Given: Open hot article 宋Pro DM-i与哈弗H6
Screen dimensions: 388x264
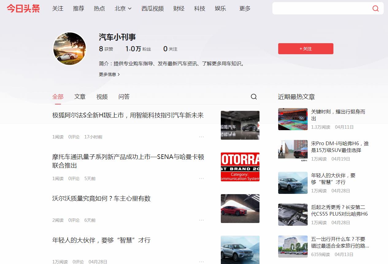Looking at the screenshot, I should click(x=340, y=147).
